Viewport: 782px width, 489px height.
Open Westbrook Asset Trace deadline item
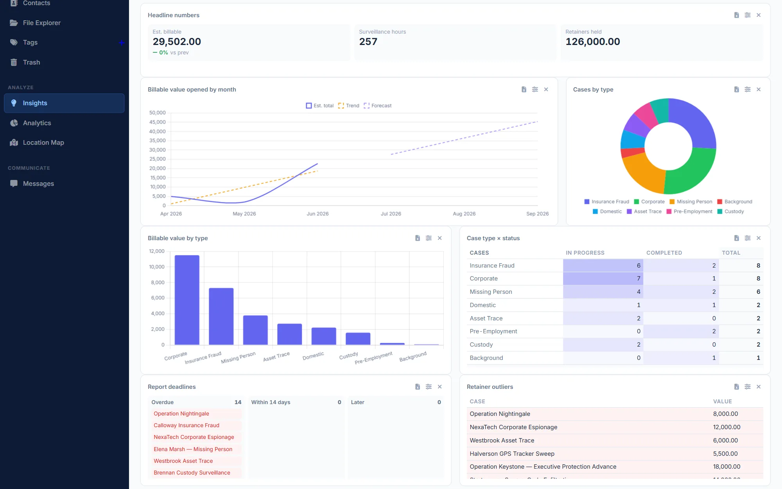(x=195, y=461)
